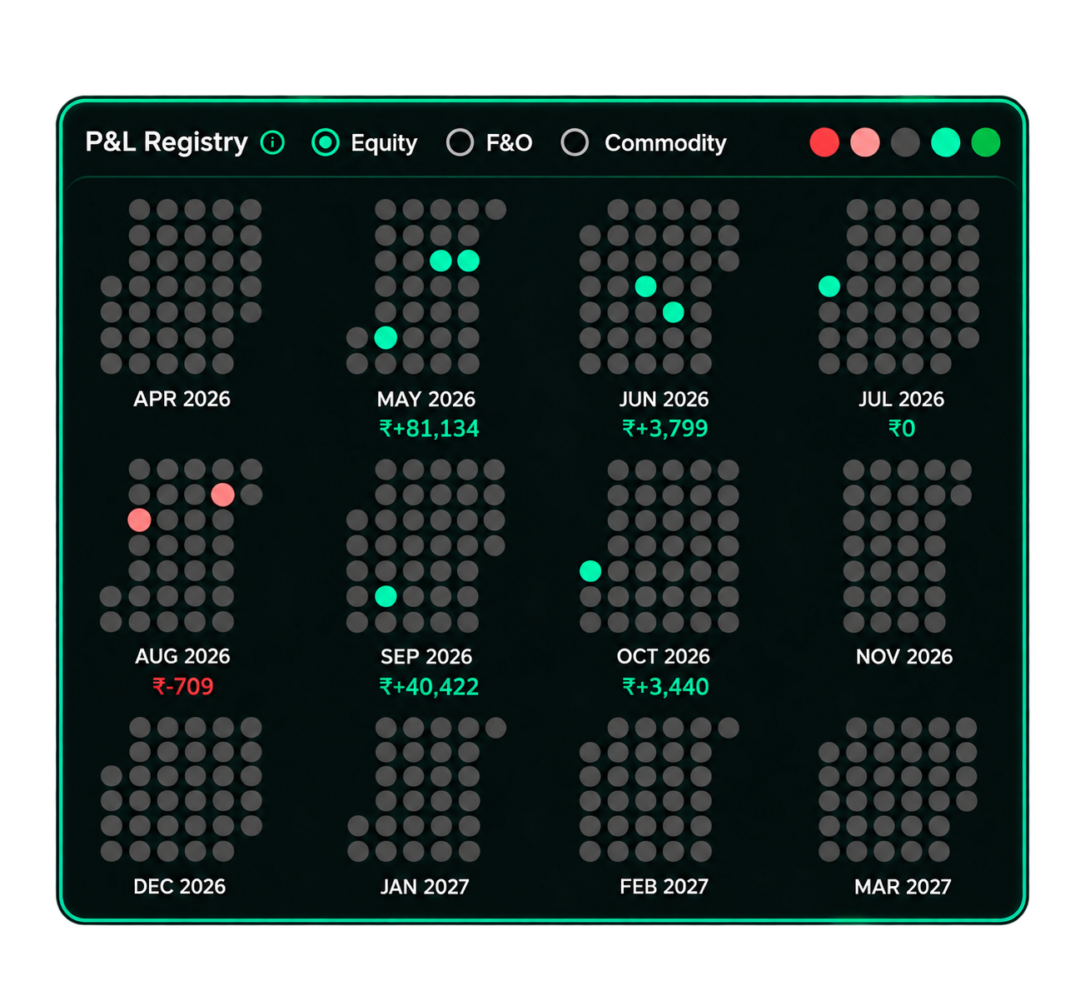Click the DEC 2026 month label

click(x=180, y=886)
